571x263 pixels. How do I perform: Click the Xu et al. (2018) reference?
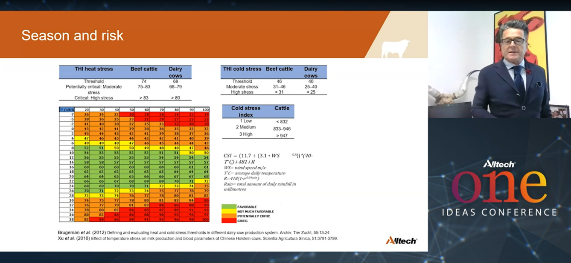click(198, 238)
